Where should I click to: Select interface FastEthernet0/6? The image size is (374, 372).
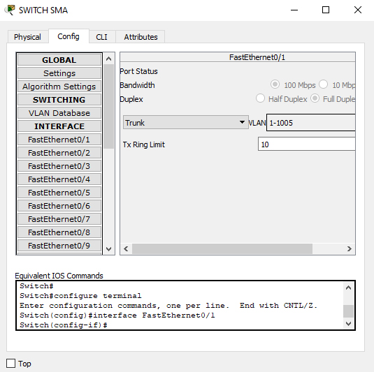click(x=59, y=206)
